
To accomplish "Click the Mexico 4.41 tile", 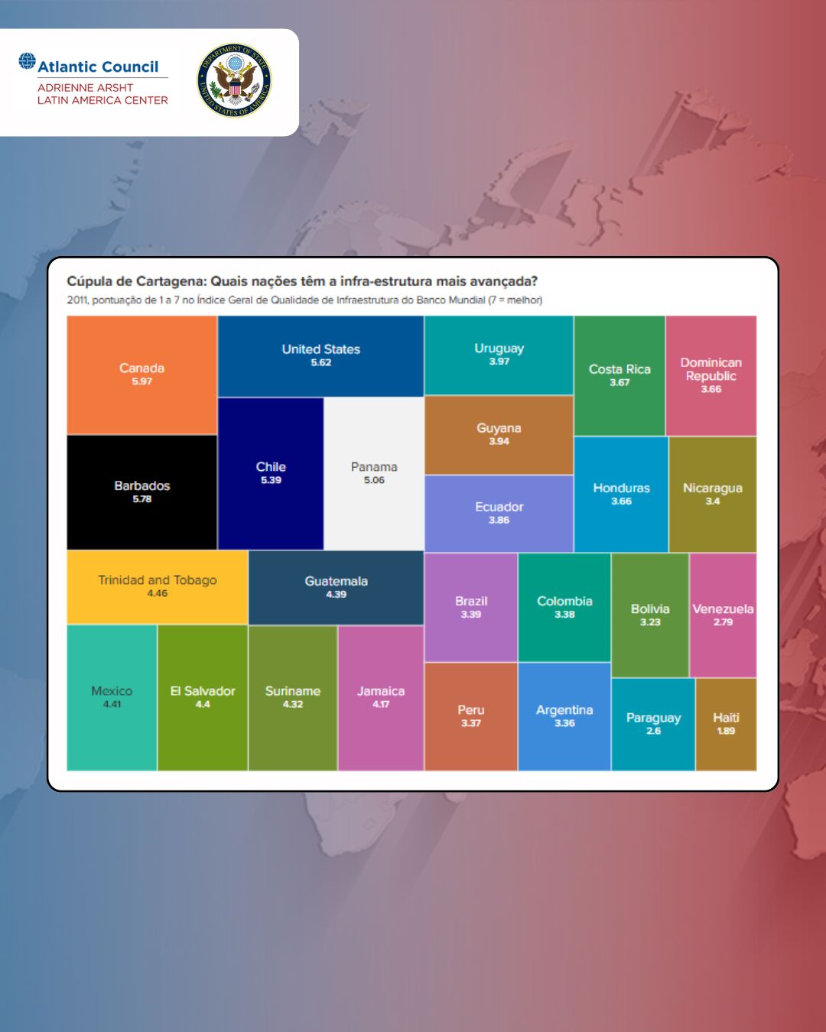I will point(112,698).
